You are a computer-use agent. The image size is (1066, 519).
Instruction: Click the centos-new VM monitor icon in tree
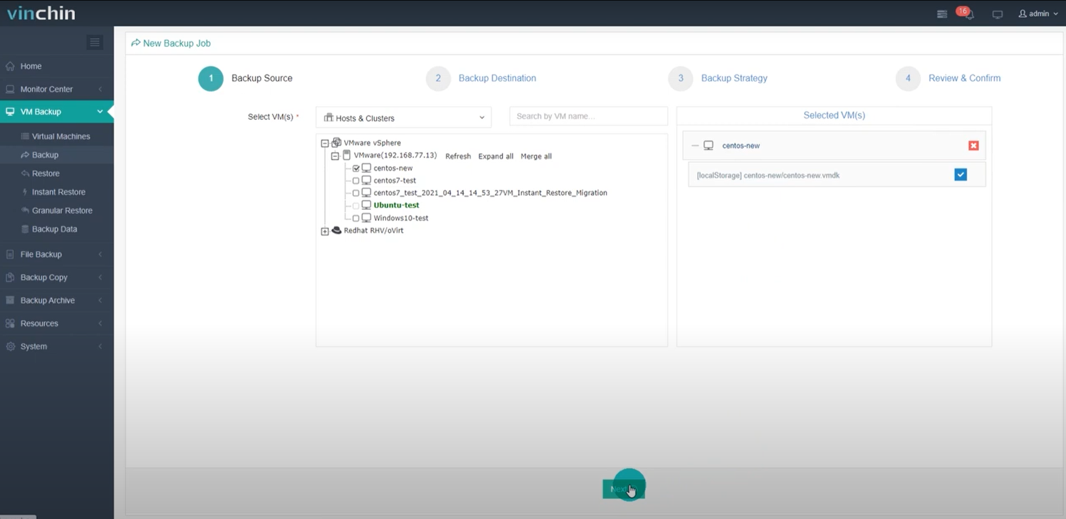[367, 168]
